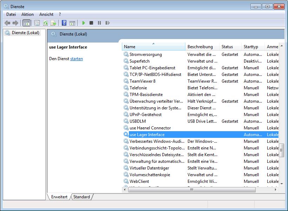Click gear icon of TPM-Basisdienste service
The height and width of the screenshot is (211, 288).
[126, 94]
